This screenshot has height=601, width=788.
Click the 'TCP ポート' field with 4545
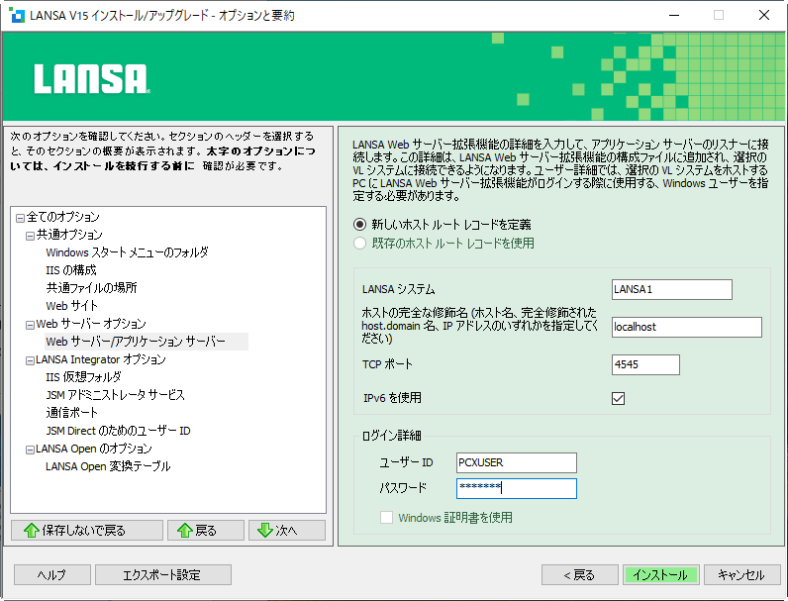coord(645,364)
